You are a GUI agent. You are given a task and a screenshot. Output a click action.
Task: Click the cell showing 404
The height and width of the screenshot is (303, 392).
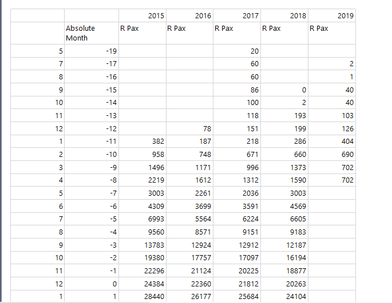[332, 142]
